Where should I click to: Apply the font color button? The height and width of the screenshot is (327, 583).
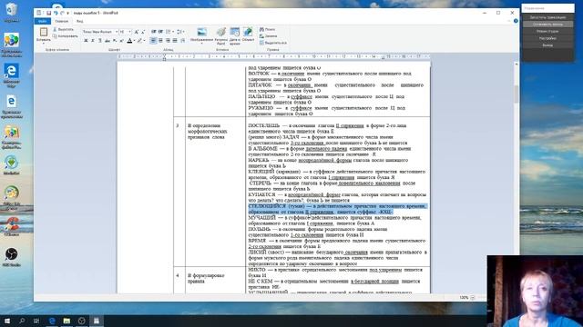(129, 40)
